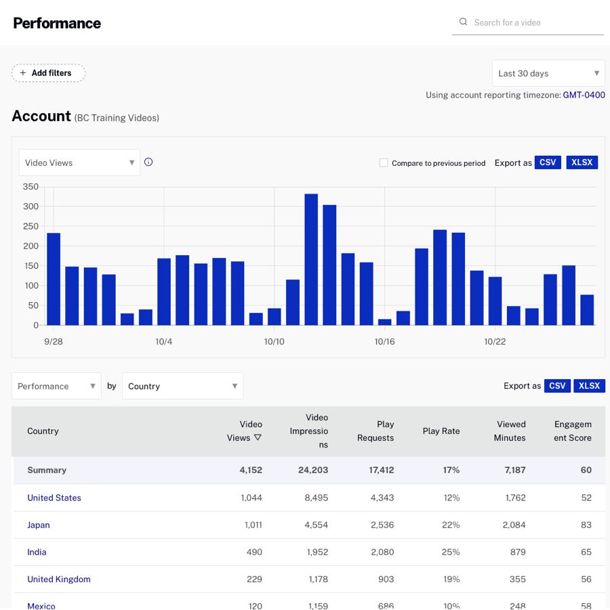Click the Last 30 days dropdown arrow
Image resolution: width=610 pixels, height=610 pixels.
pyautogui.click(x=596, y=72)
